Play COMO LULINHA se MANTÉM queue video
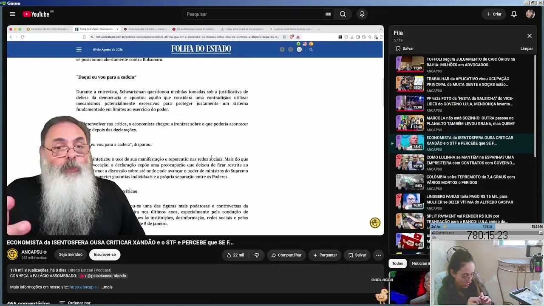544x306 pixels. (x=462, y=162)
